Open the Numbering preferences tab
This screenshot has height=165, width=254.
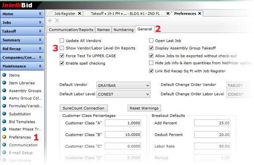[x=124, y=30]
